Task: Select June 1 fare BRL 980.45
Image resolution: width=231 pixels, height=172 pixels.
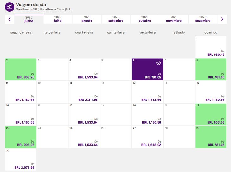Action: coord(211,47)
